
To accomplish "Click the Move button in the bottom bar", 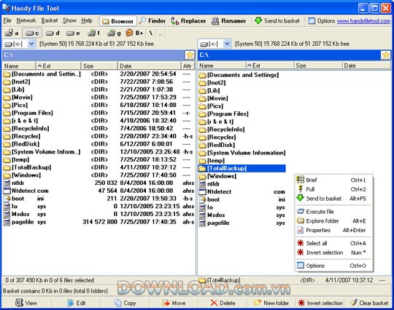I will (x=174, y=303).
